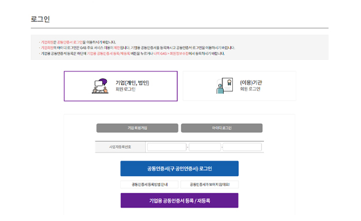Focus the last 사업자등록번호 input box

point(242,147)
